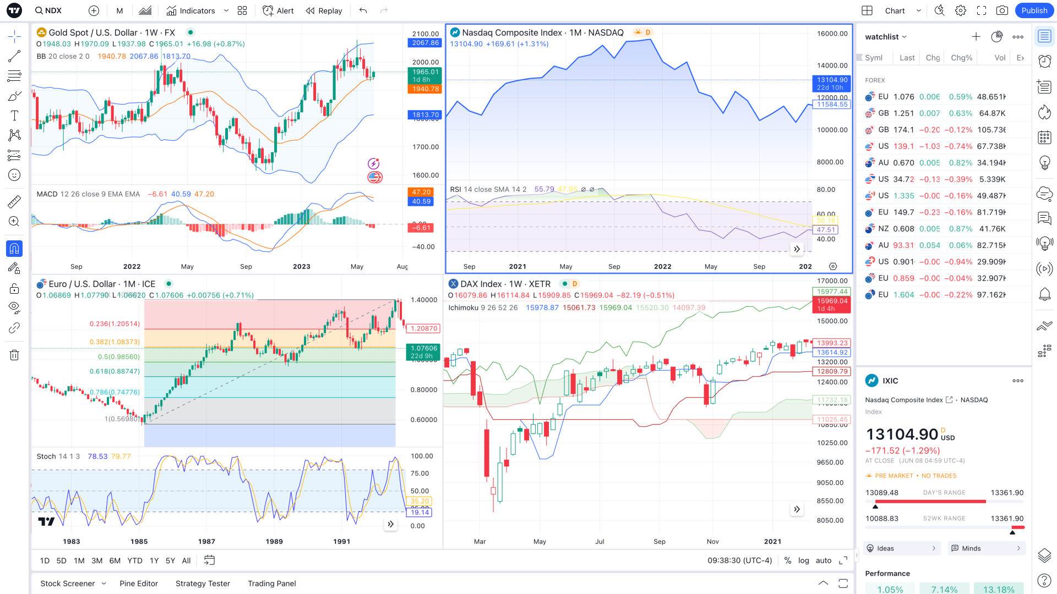1057x594 pixels.
Task: Toggle percentage scale on the chart
Action: point(787,560)
